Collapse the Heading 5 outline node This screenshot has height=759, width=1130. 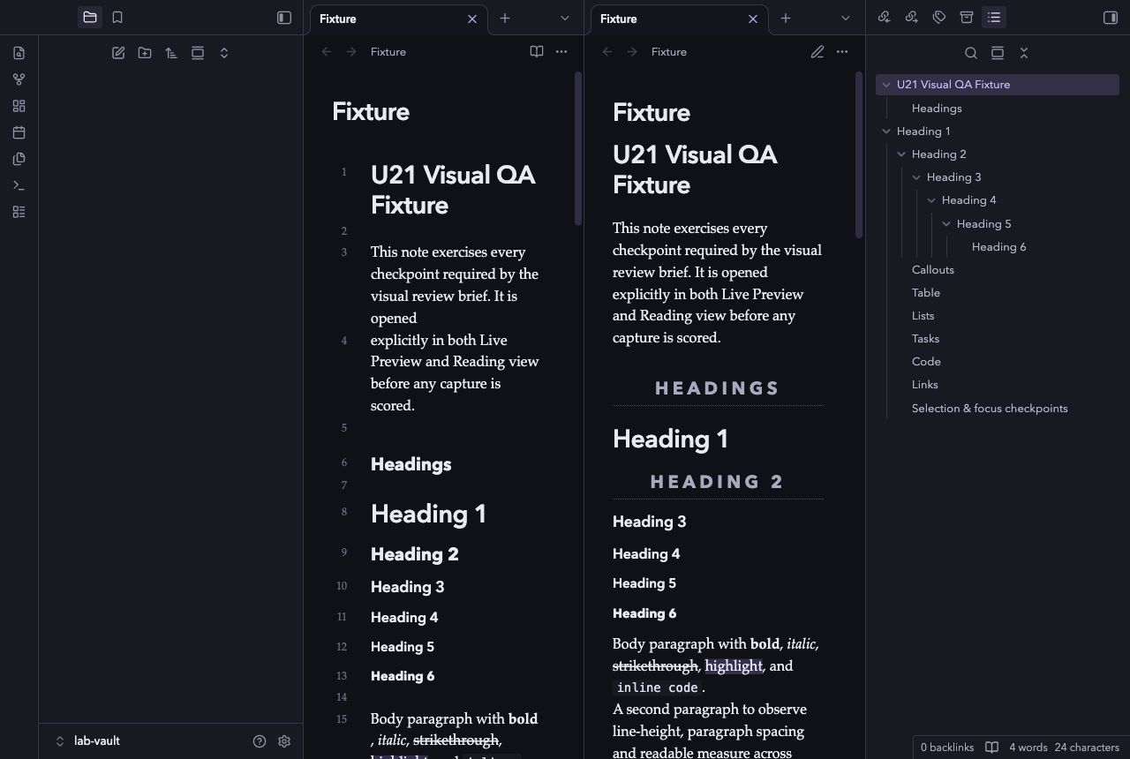[x=946, y=224]
